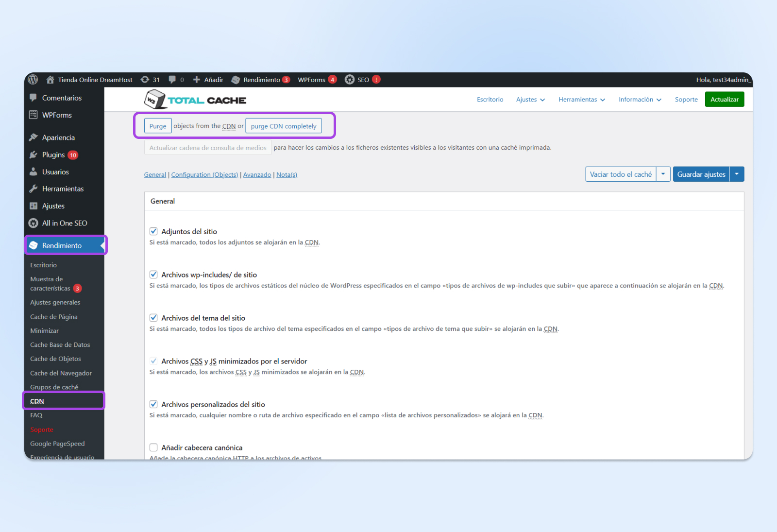
Task: Select Cache de Página in sidebar submenu
Action: (x=54, y=317)
